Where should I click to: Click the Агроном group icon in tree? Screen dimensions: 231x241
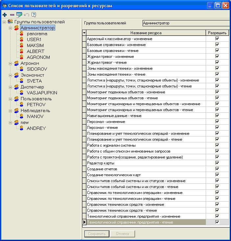tap(16, 63)
